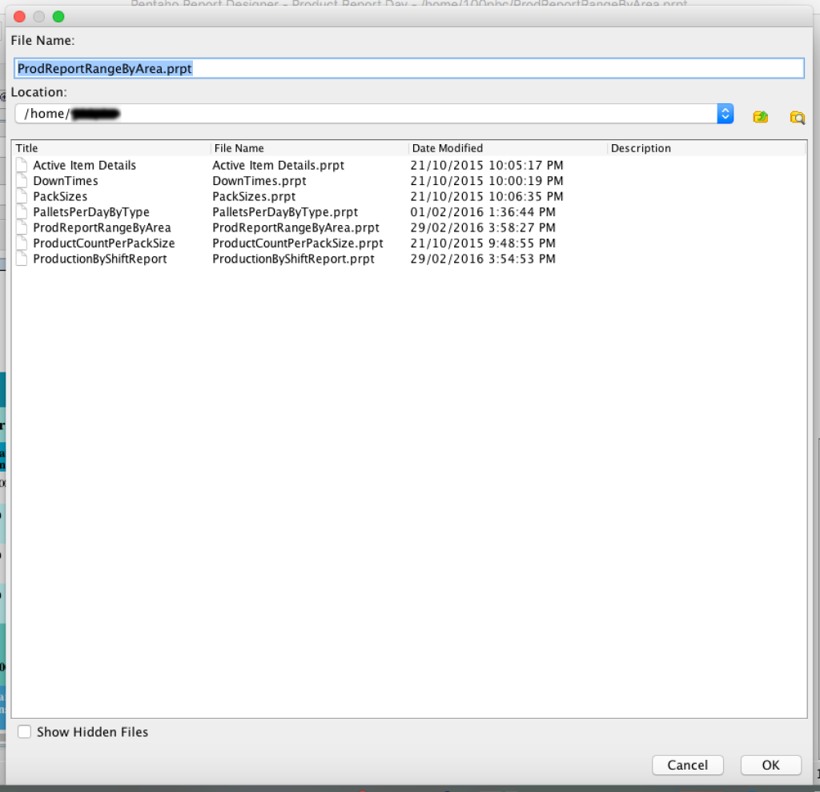Sort list by Title column header
The image size is (820, 792).
pos(111,148)
